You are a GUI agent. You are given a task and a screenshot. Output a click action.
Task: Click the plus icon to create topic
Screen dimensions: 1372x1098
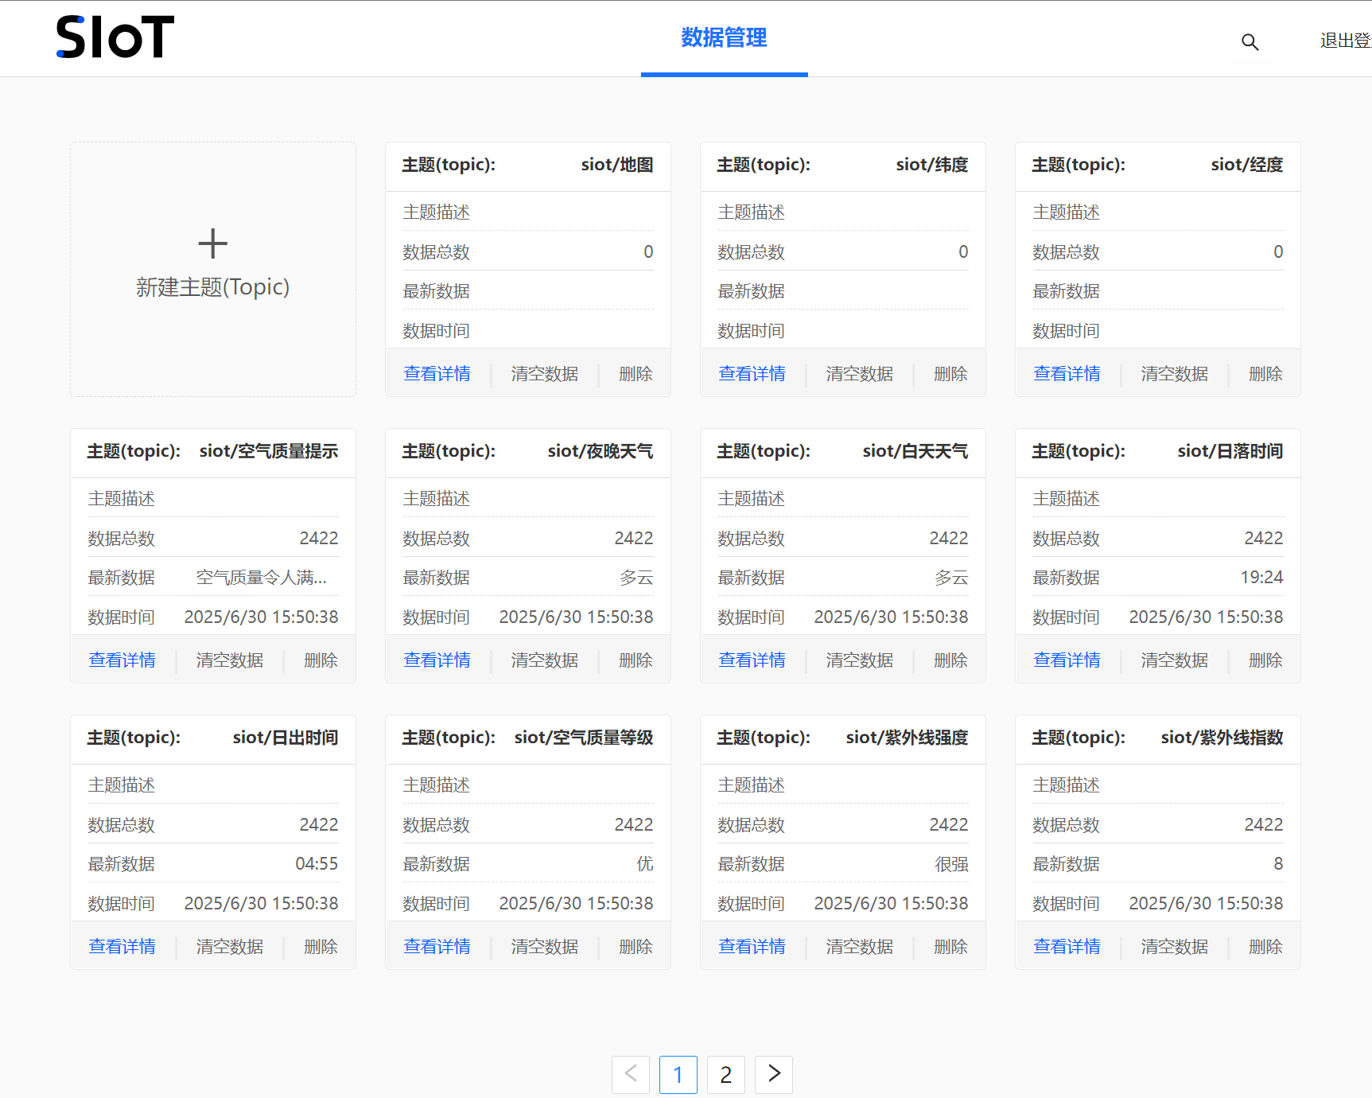pos(212,243)
